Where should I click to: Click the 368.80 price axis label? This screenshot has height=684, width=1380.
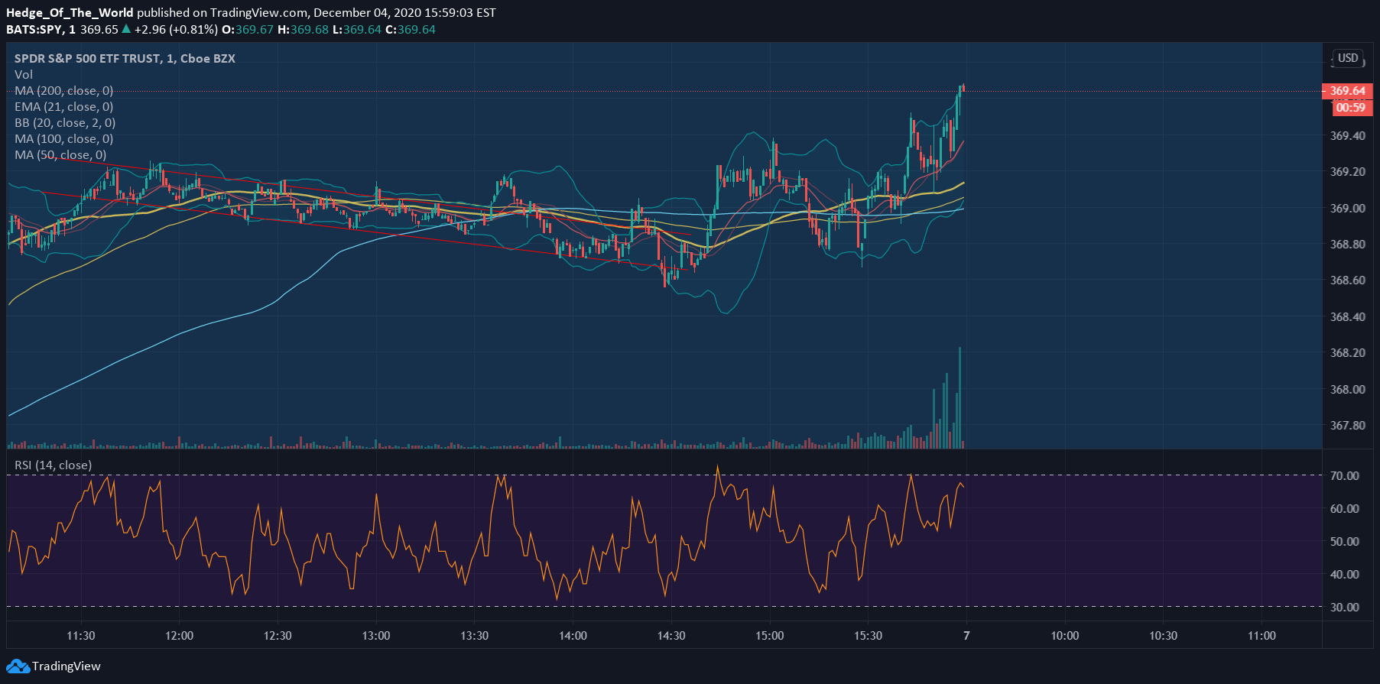1348,244
